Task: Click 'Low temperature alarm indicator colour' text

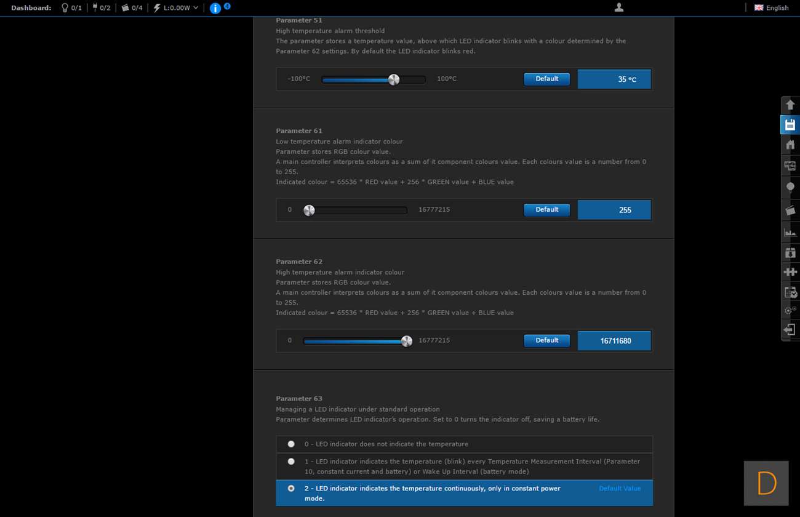Action: pos(339,142)
